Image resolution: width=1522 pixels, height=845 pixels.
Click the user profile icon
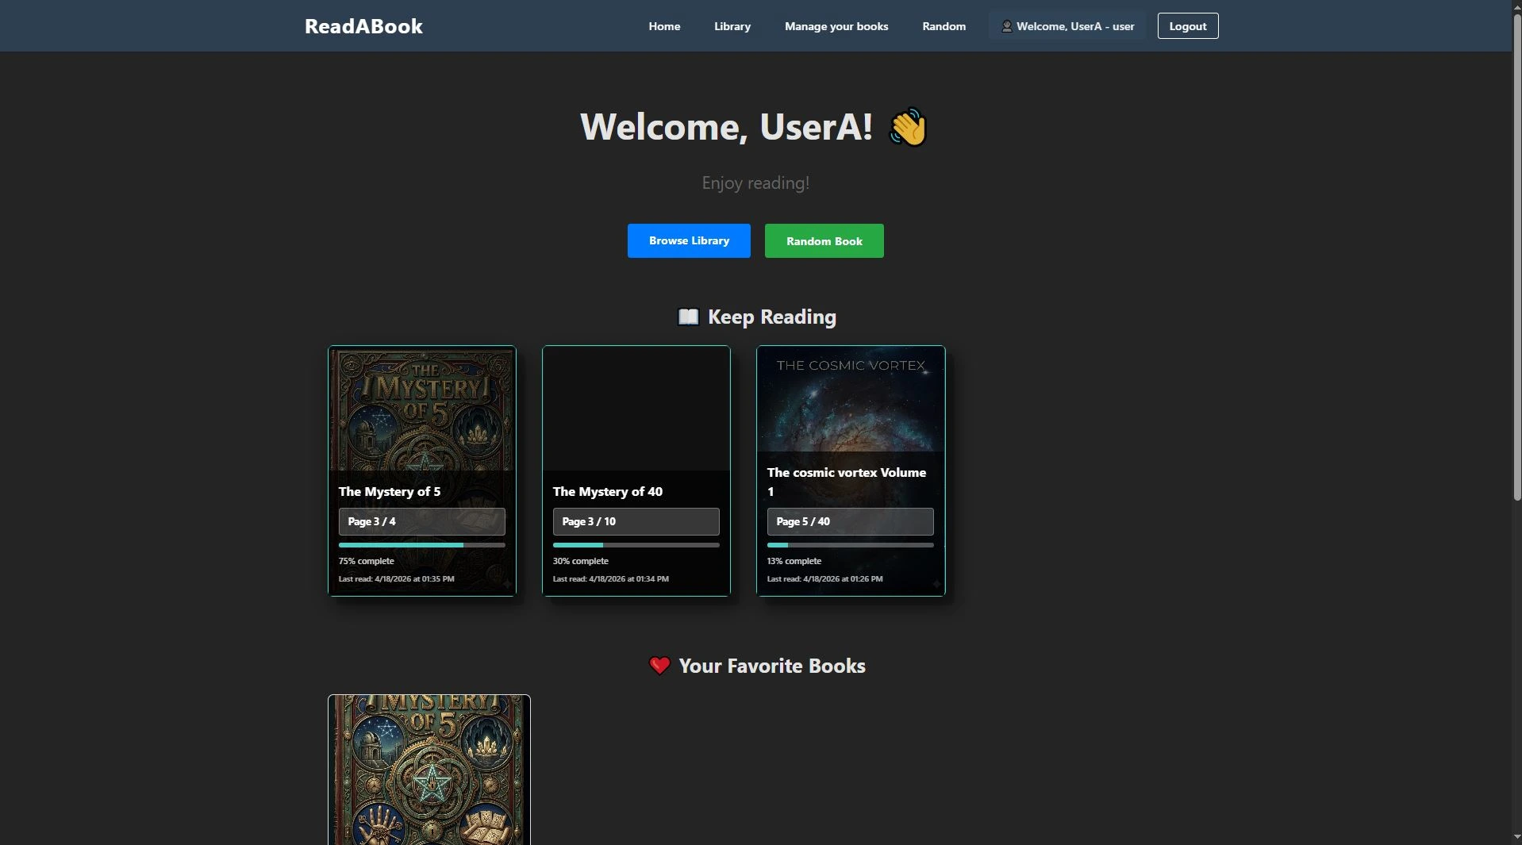click(x=1006, y=26)
